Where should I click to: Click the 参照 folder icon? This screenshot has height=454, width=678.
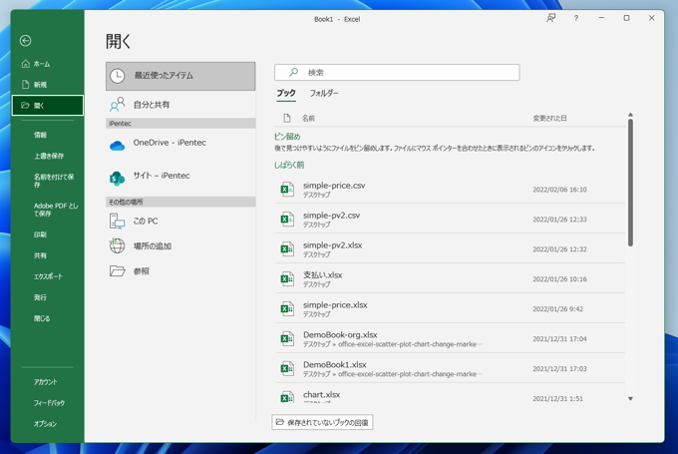(118, 271)
